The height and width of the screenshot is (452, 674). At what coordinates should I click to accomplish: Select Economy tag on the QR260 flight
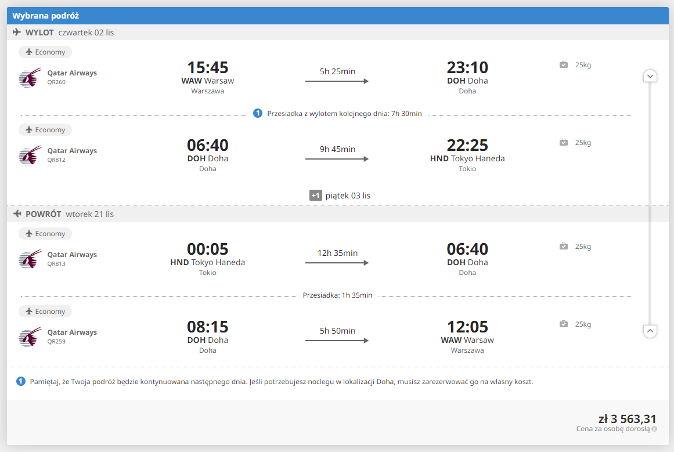coord(45,52)
